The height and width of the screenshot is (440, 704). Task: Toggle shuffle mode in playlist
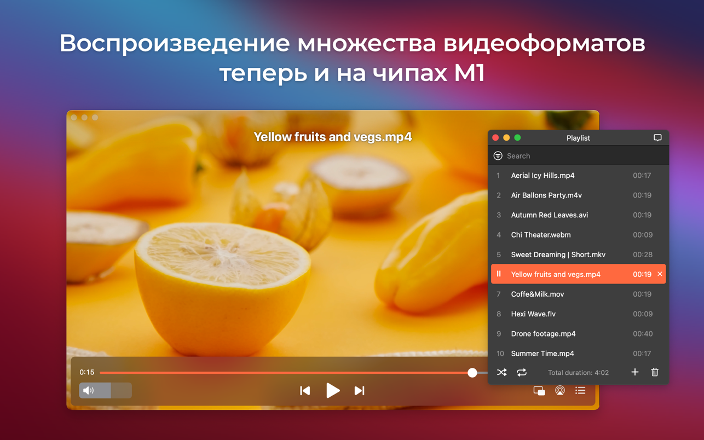pyautogui.click(x=501, y=373)
